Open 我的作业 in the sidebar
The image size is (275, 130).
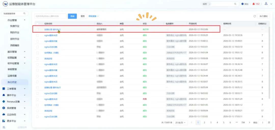pyautogui.click(x=15, y=33)
